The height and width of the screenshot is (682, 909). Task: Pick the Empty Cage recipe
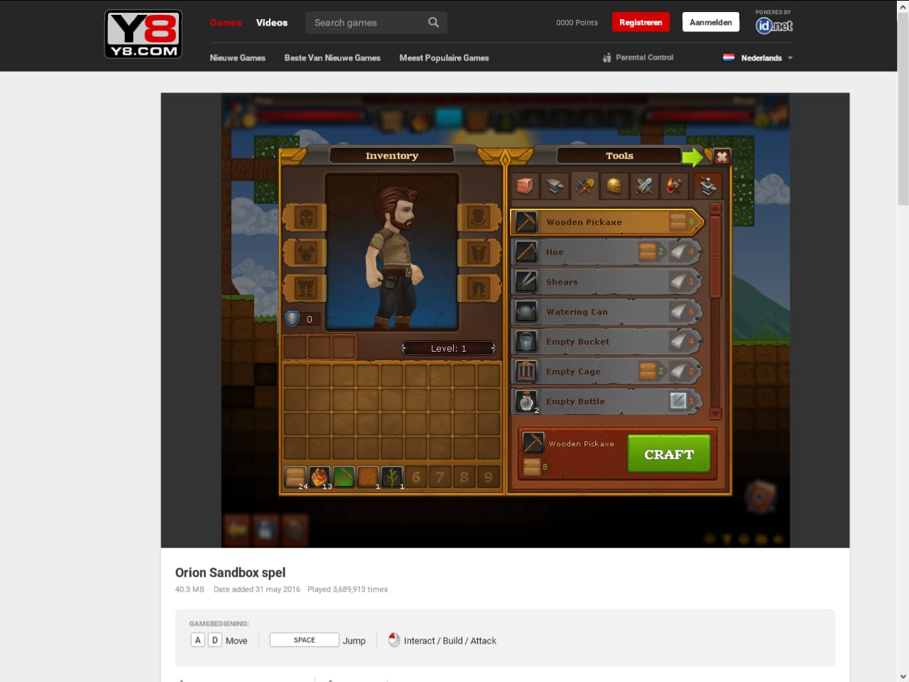point(604,371)
